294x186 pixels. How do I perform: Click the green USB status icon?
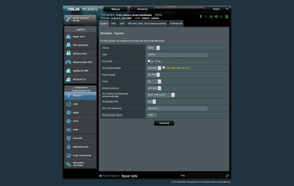216,16
